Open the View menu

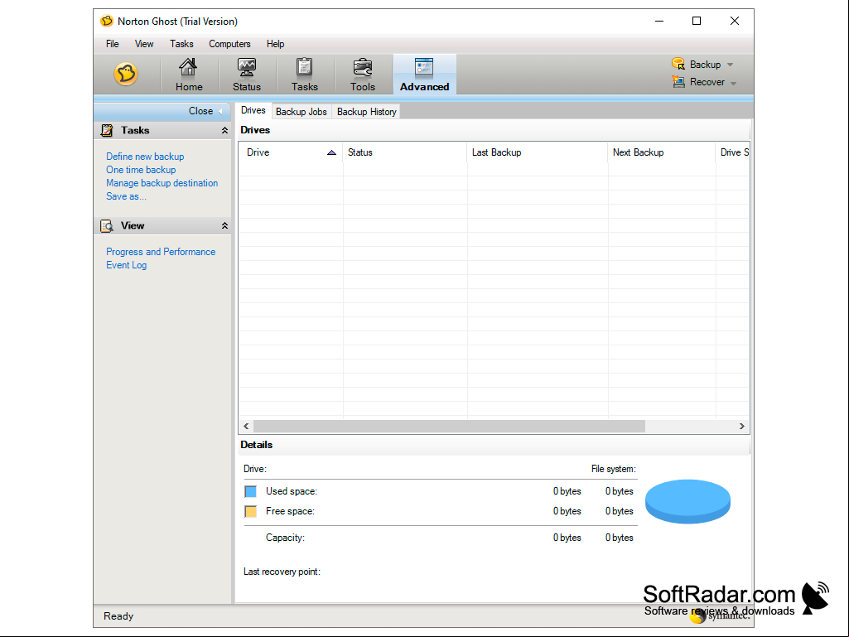tap(144, 44)
